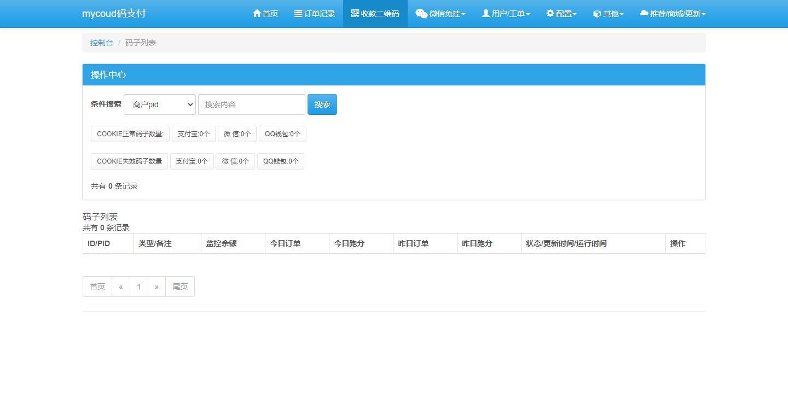Click the cloud icon beside 推荐/商城/更新
The image size is (788, 414).
coord(644,13)
